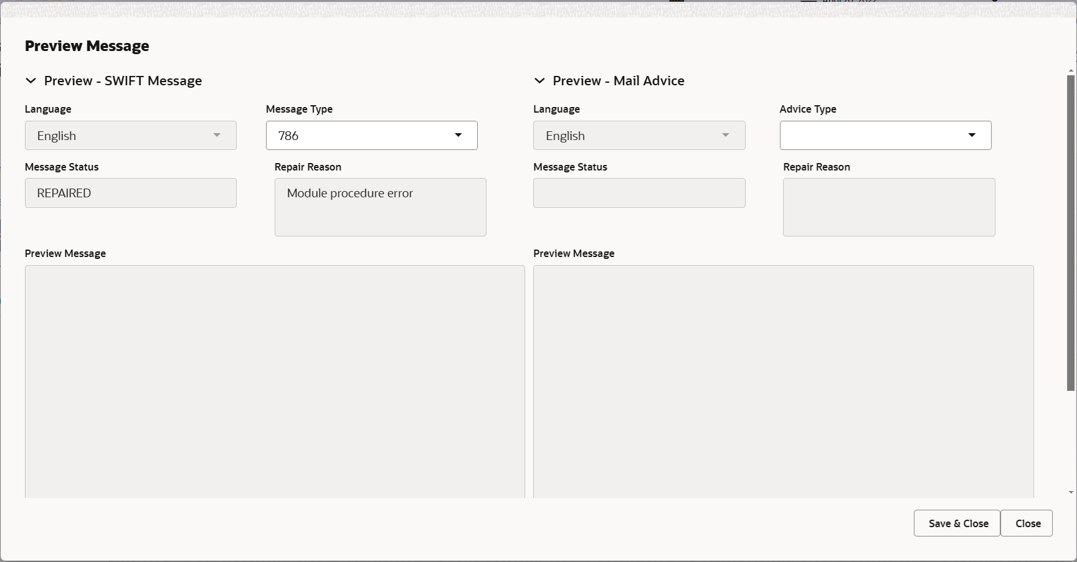Image resolution: width=1077 pixels, height=562 pixels.
Task: Select the REPAIRED Message Status field
Action: (x=131, y=193)
